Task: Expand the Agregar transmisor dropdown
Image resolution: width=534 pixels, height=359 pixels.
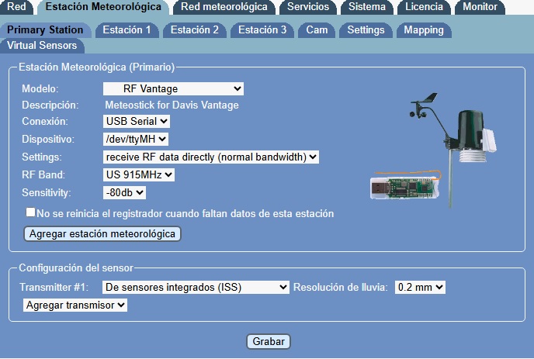Action: [75, 305]
